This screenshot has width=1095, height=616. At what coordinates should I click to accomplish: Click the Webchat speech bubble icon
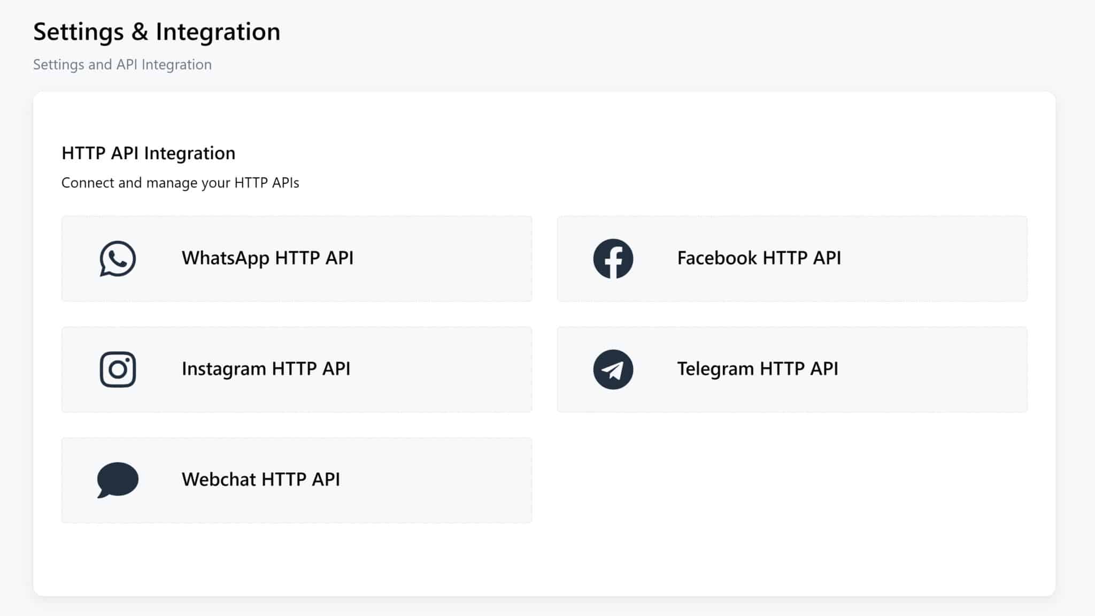pyautogui.click(x=117, y=480)
